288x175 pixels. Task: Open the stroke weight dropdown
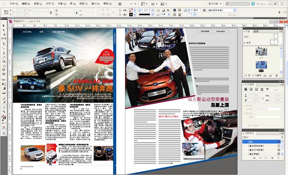coord(153,10)
